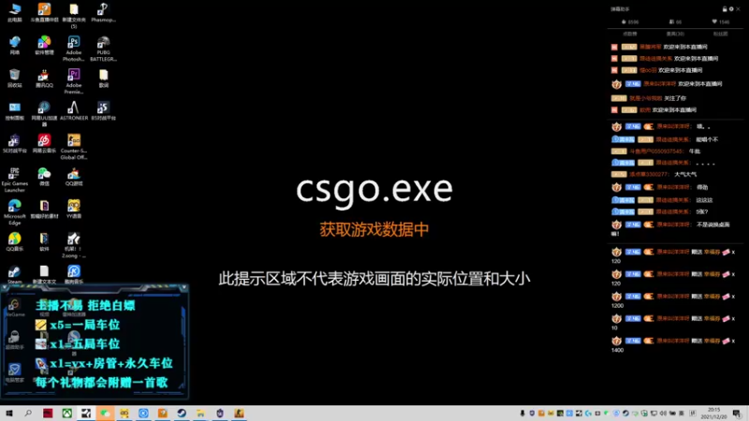Open the This PC (此电脑) desktop icon

pos(15,12)
